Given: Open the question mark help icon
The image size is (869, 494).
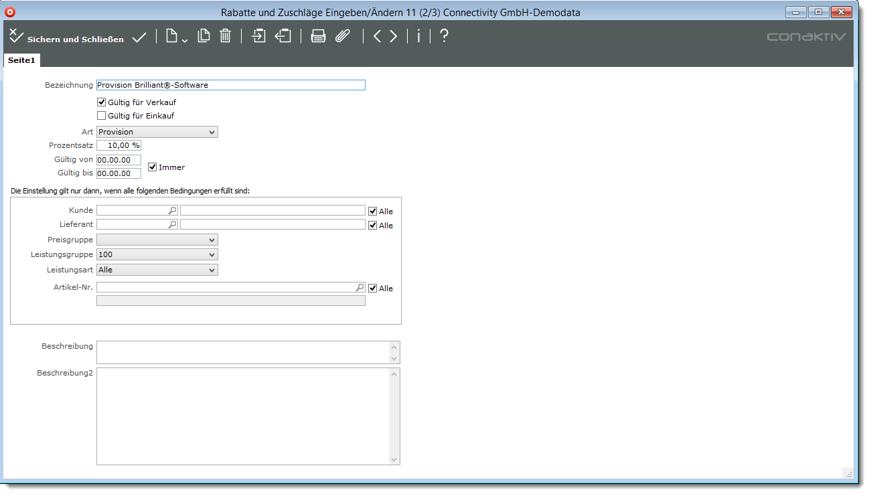Looking at the screenshot, I should point(443,36).
